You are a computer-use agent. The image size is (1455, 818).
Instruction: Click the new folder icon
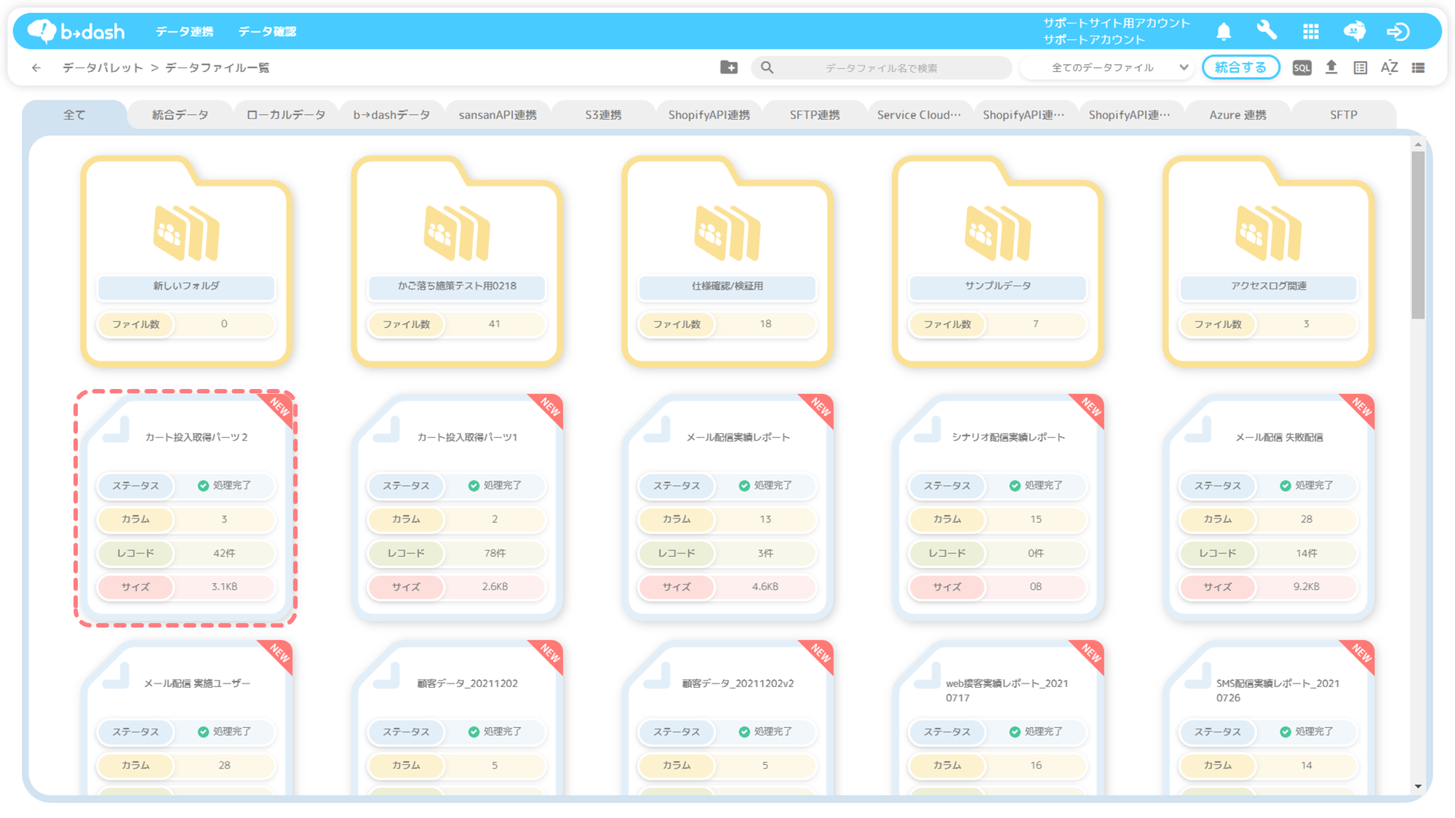coord(729,68)
